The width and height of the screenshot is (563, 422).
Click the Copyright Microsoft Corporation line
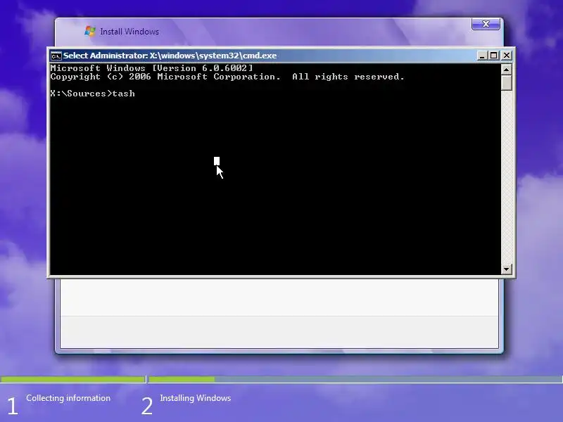click(x=227, y=77)
